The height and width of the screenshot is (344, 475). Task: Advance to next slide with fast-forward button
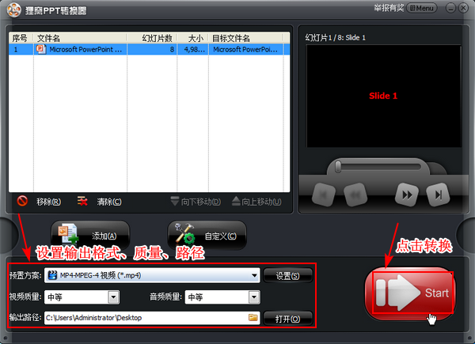click(x=406, y=193)
